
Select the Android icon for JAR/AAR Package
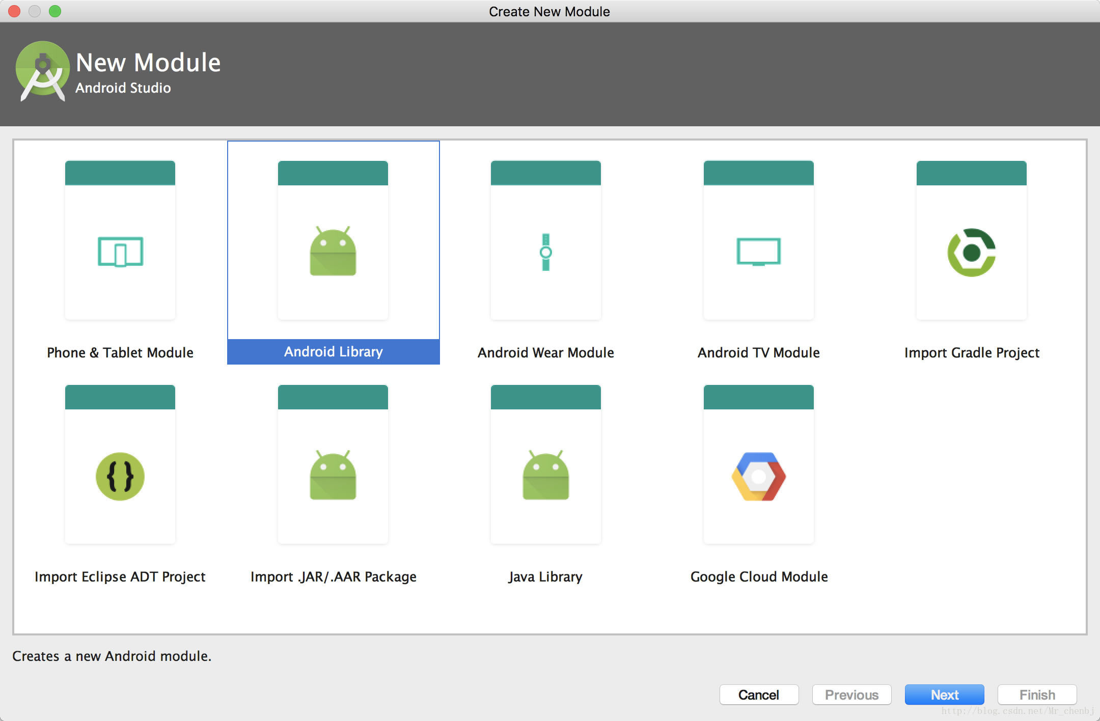[x=333, y=475]
